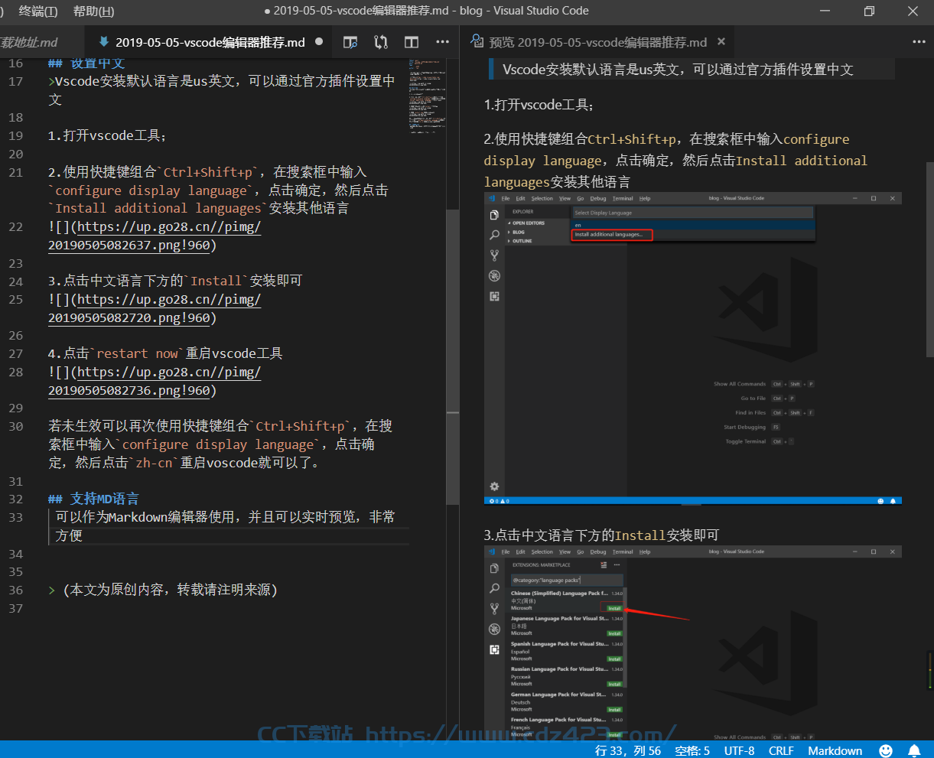This screenshot has width=934, height=758.
Task: Change file encoding via UTF-8
Action: pyautogui.click(x=739, y=750)
